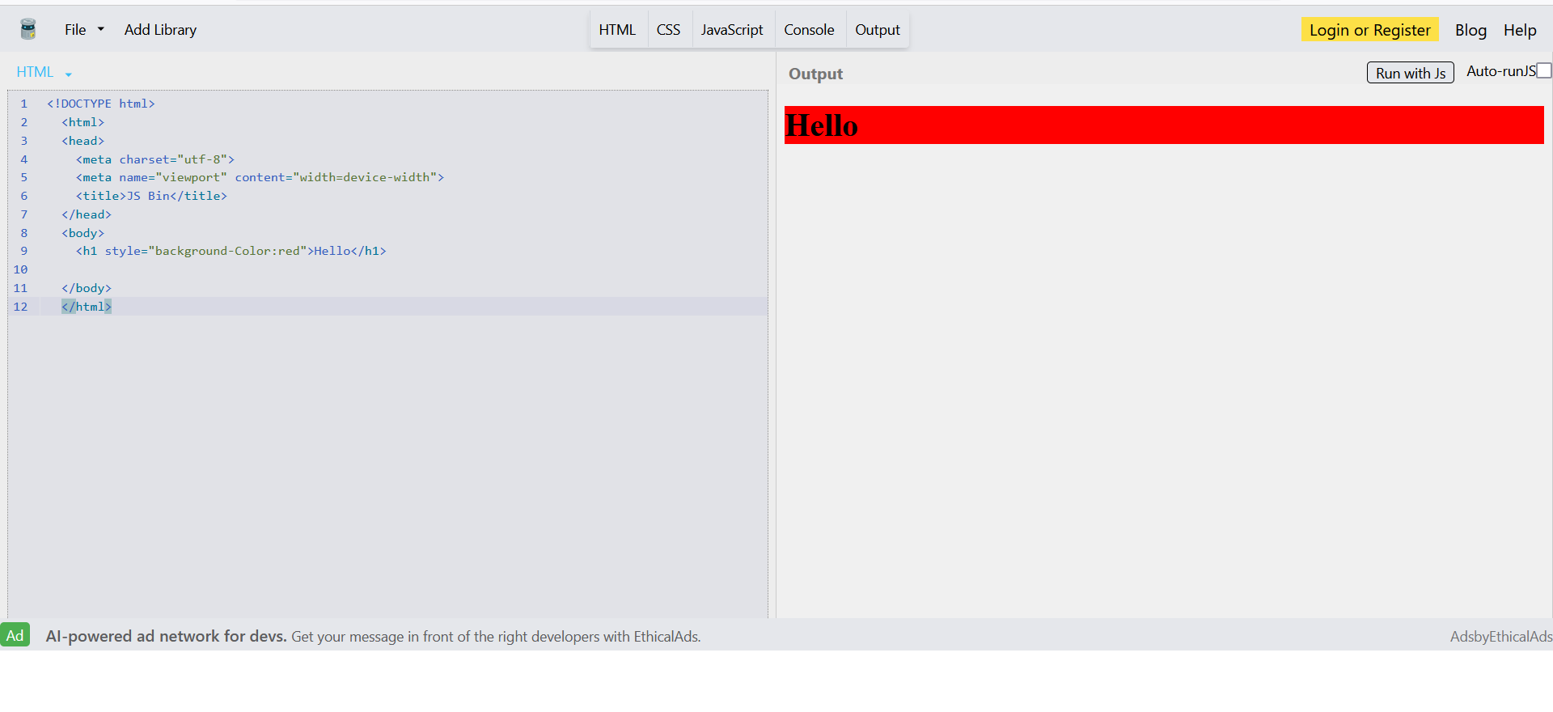Click the '</head>' closing tag line
Viewport: 1553px width, 712px height.
click(87, 214)
